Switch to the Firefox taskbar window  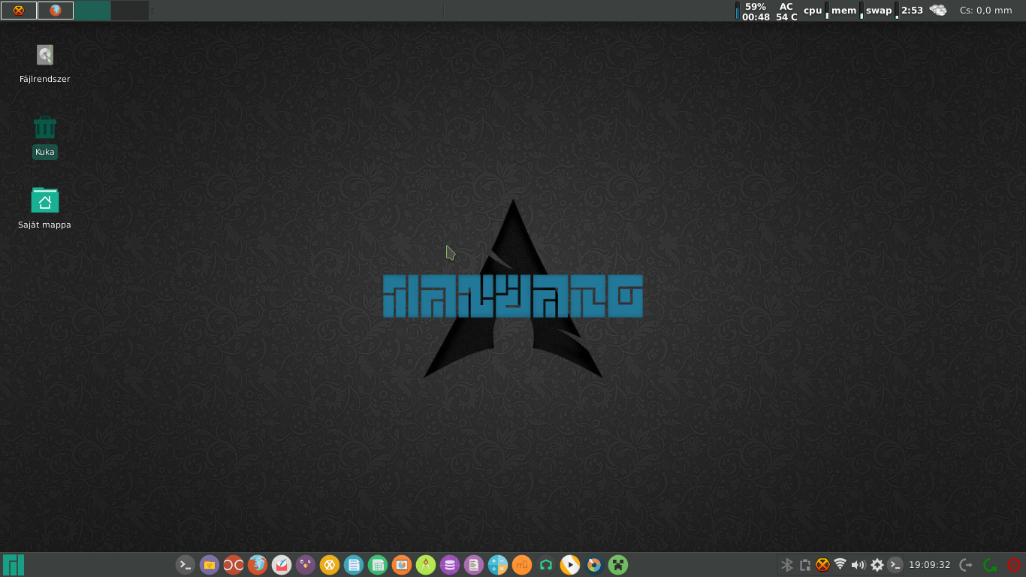pos(56,11)
